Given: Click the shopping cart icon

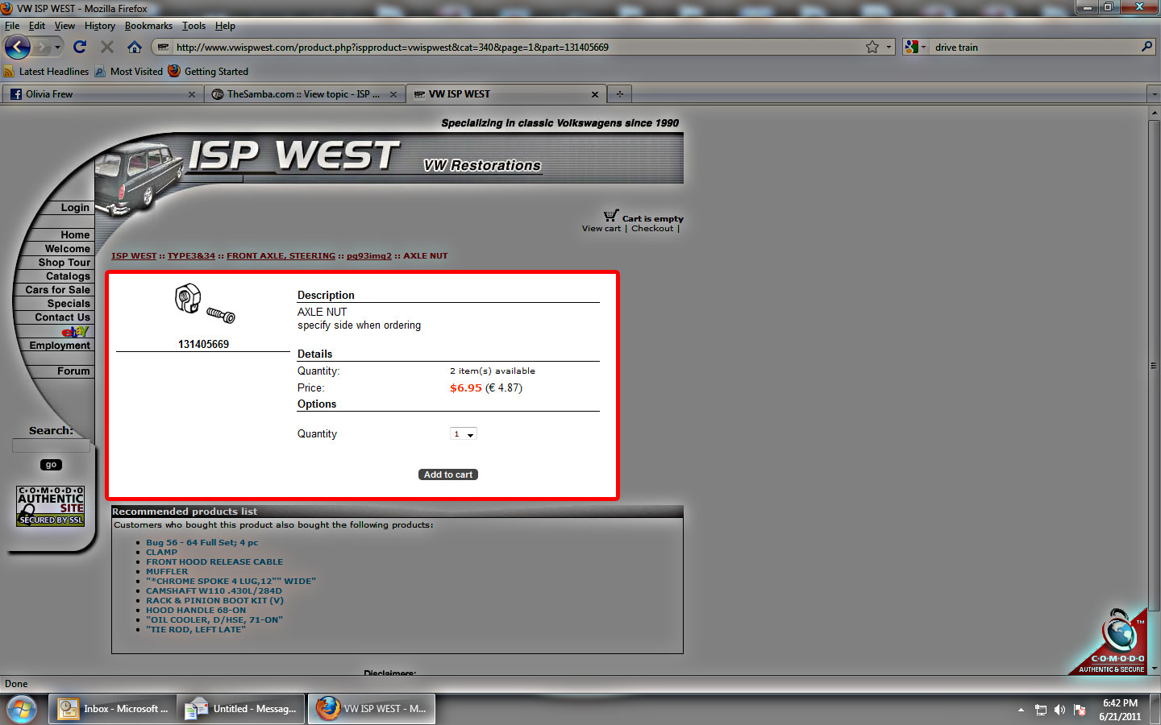Looking at the screenshot, I should pyautogui.click(x=610, y=216).
